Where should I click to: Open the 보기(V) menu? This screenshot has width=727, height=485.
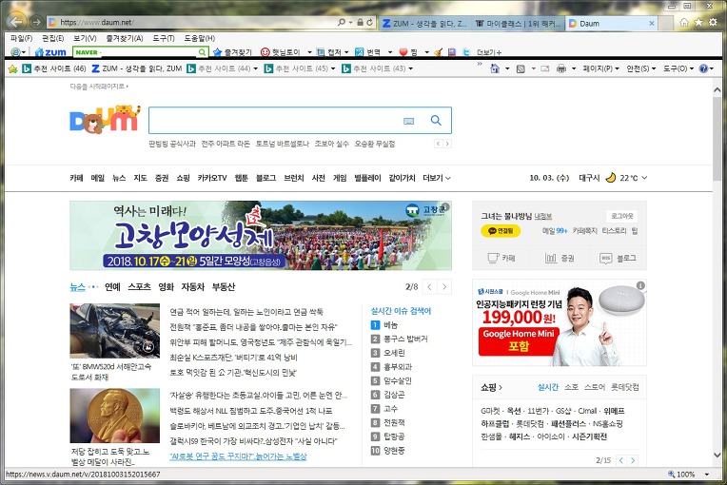coord(85,38)
